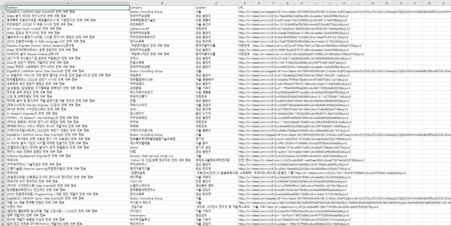The width and height of the screenshot is (451, 226).
Task: Select the '노벨리스코리아' company cell
Action: coord(162,186)
